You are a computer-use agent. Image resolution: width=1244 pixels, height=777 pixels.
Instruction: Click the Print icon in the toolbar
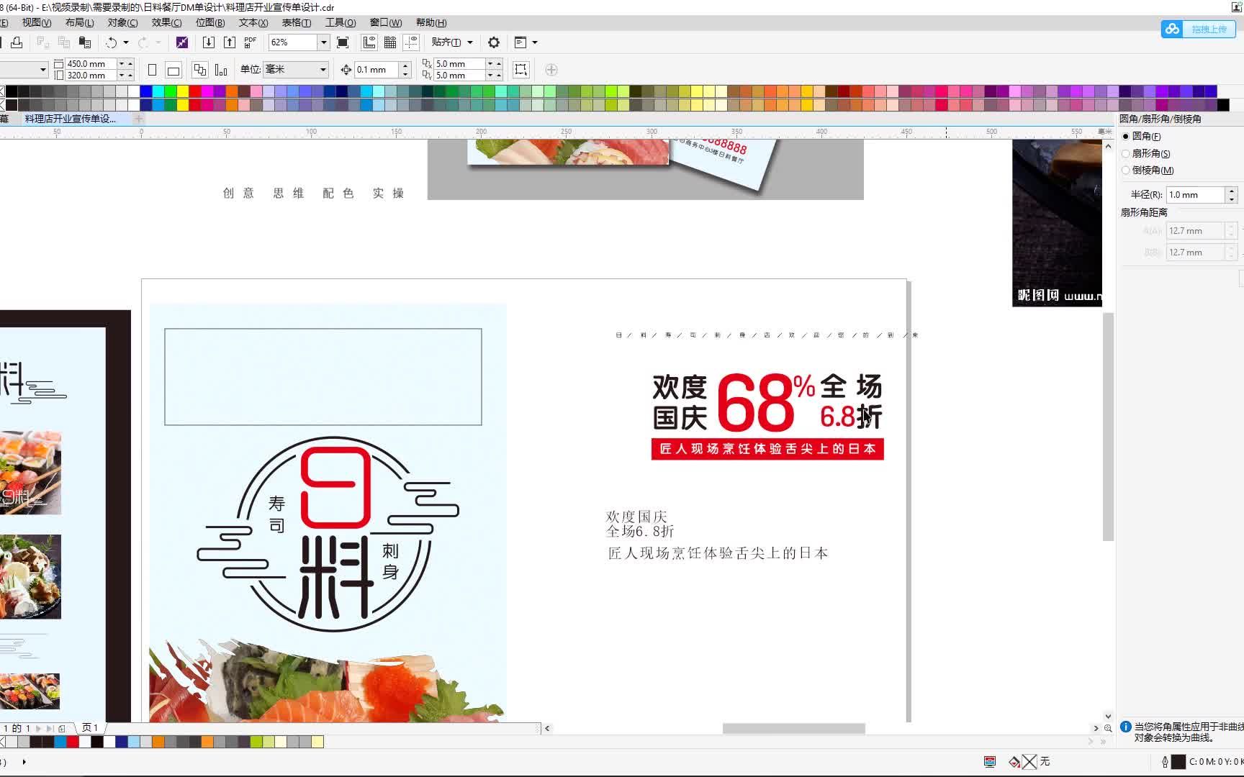(x=17, y=42)
